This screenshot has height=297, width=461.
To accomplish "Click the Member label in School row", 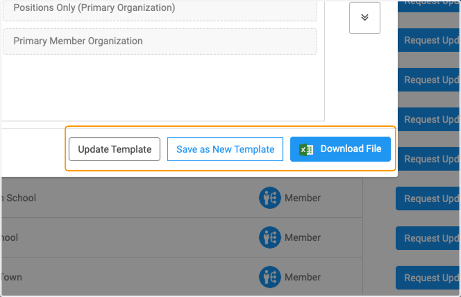I will click(x=303, y=198).
